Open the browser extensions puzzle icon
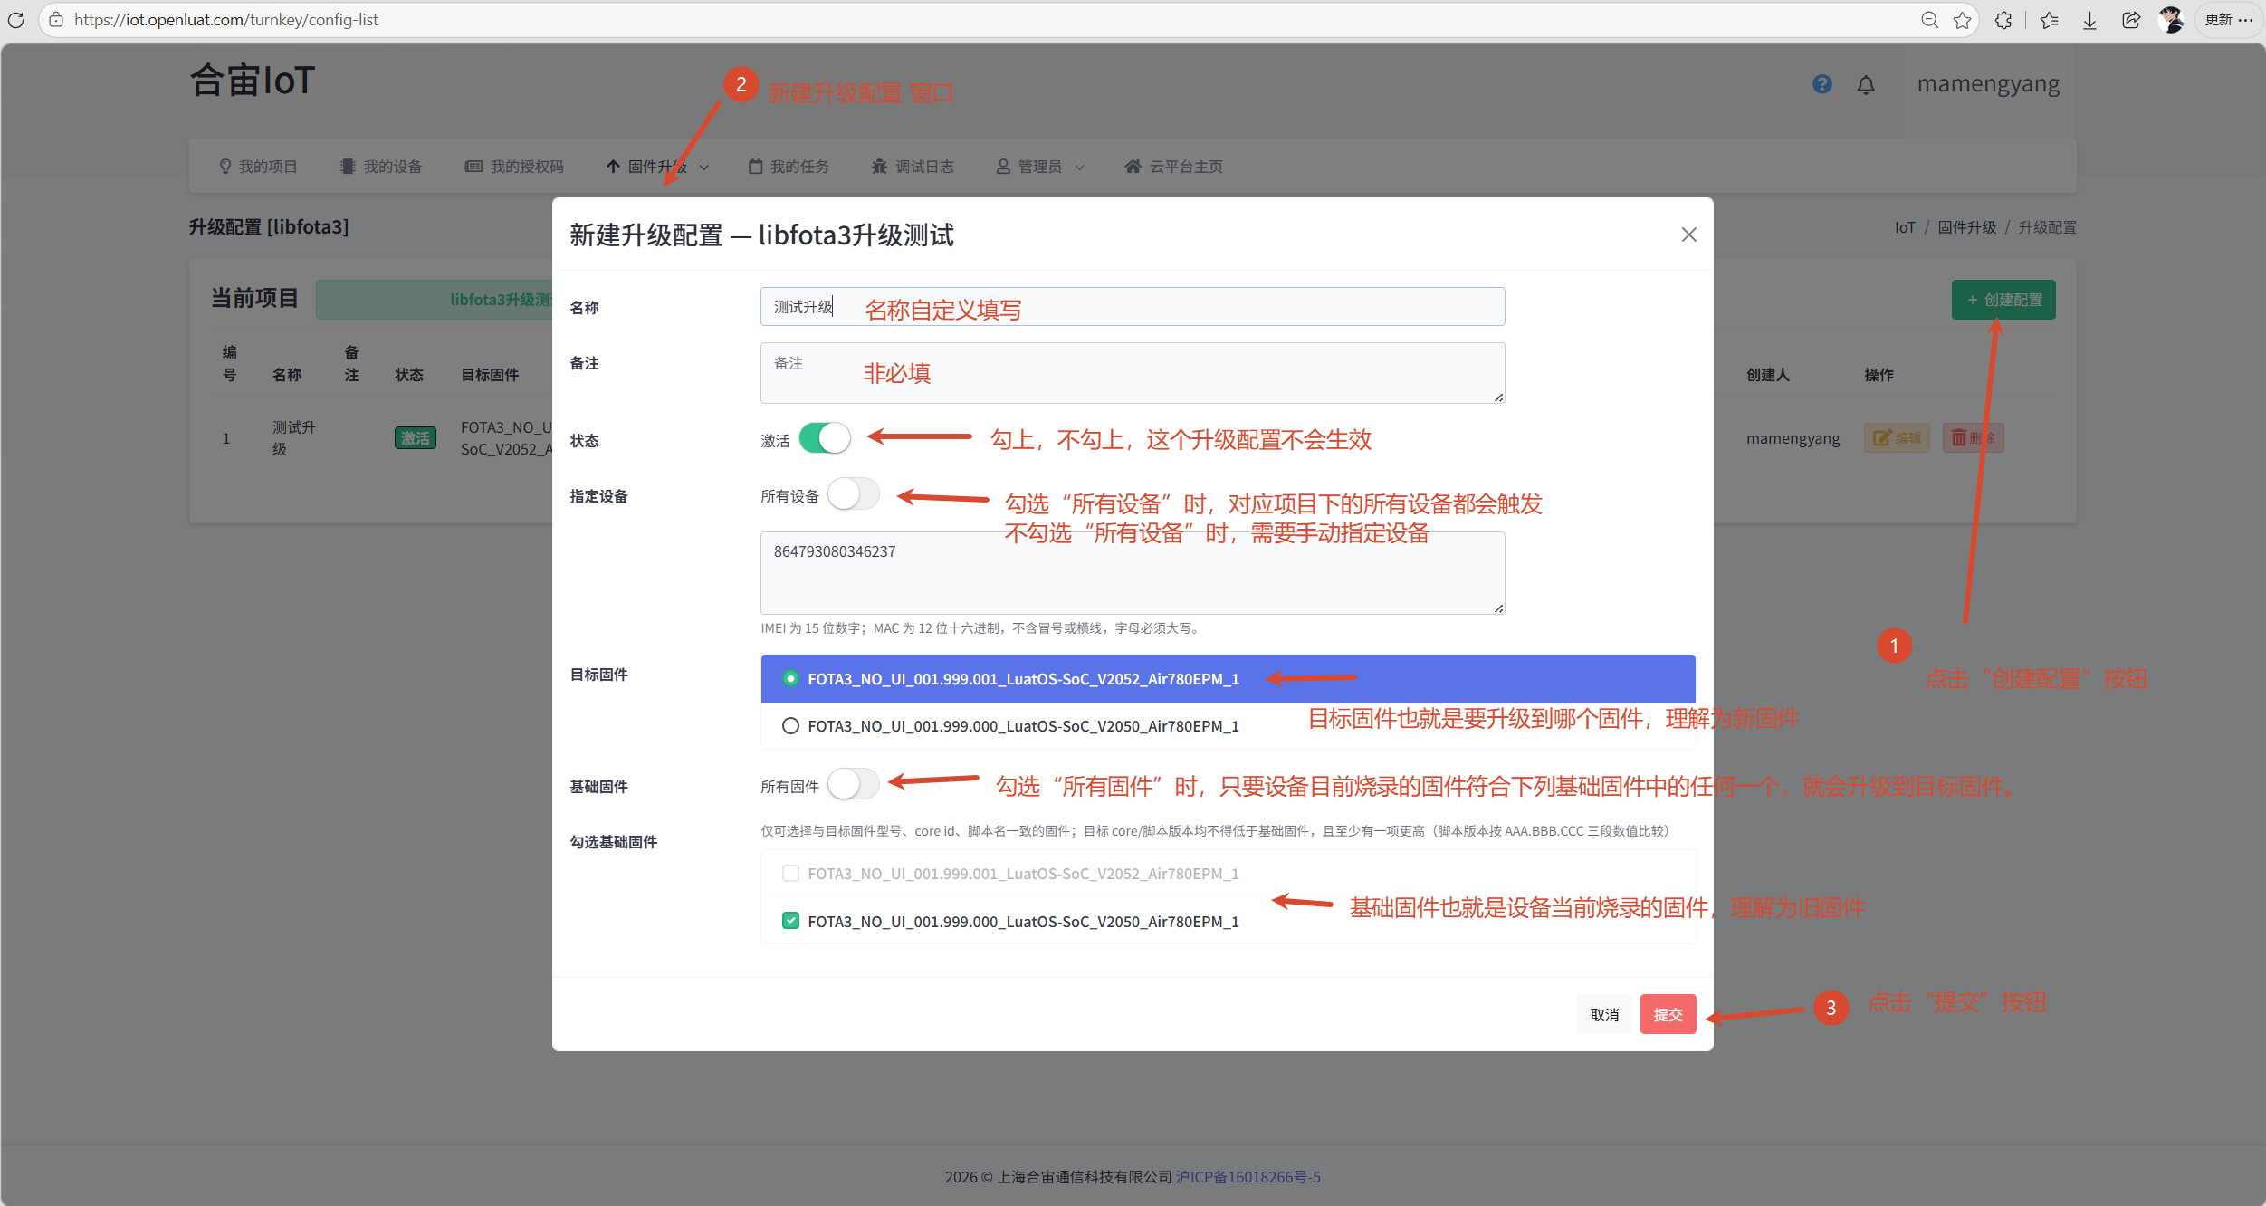2266x1206 pixels. (x=2003, y=20)
